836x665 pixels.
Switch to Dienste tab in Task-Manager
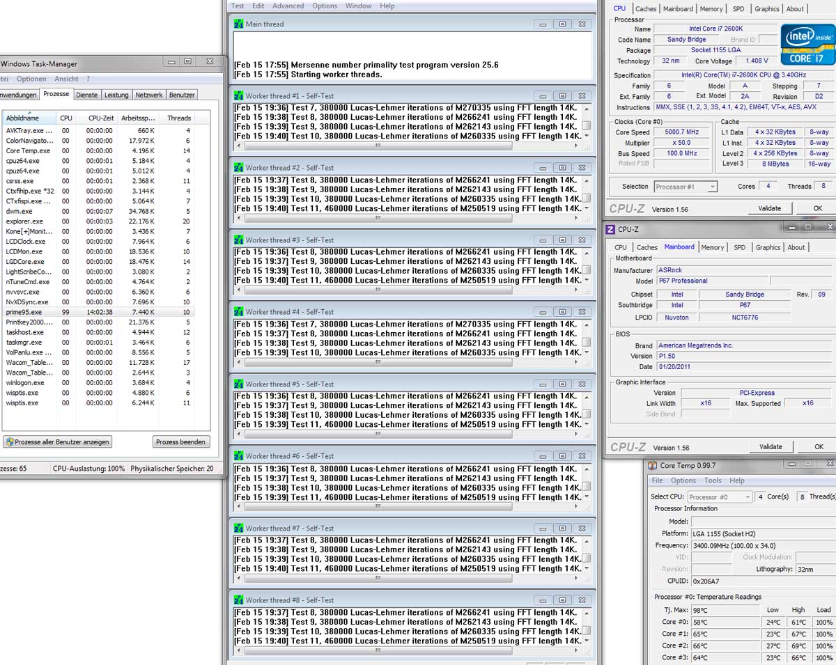87,95
